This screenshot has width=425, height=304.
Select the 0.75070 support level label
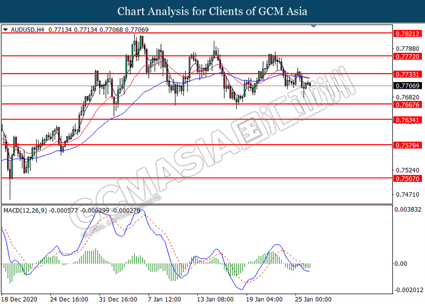(407, 179)
